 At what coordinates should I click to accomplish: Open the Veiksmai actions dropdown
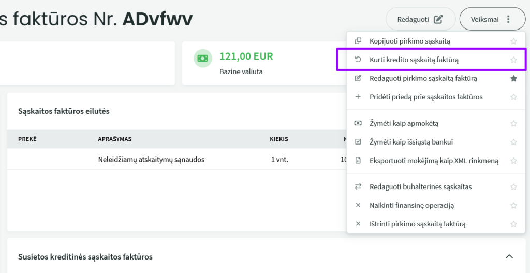coord(492,19)
